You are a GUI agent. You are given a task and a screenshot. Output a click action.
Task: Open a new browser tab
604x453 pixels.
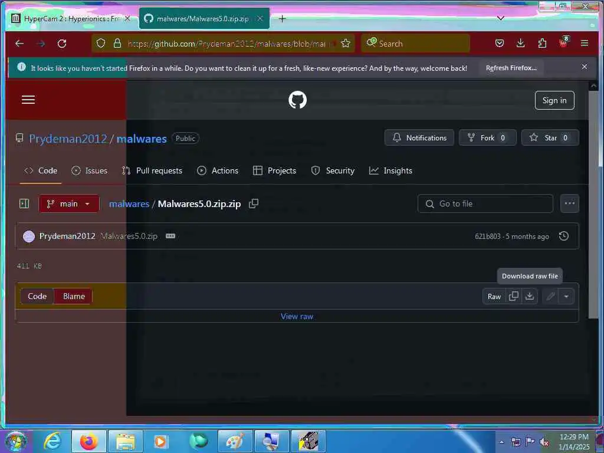[x=282, y=18]
